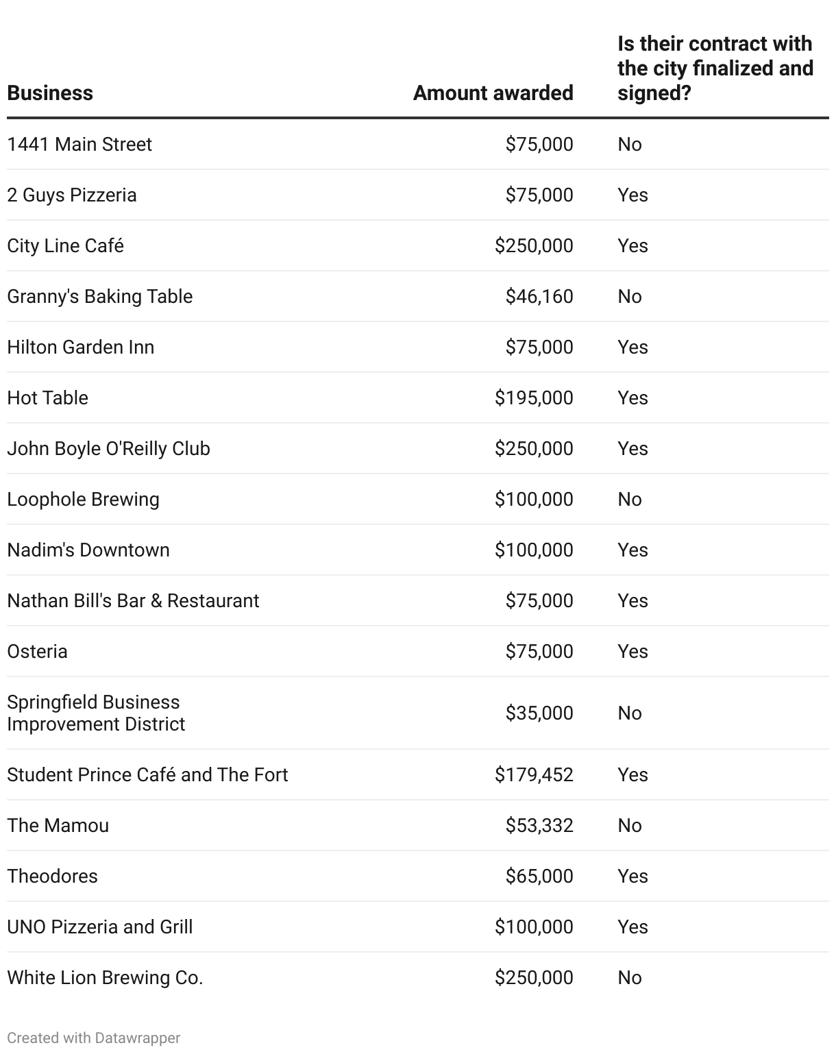
Task: Click the Amount awarded column header
Action: point(493,93)
